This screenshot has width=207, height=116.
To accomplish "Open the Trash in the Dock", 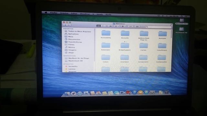I will (x=167, y=92).
